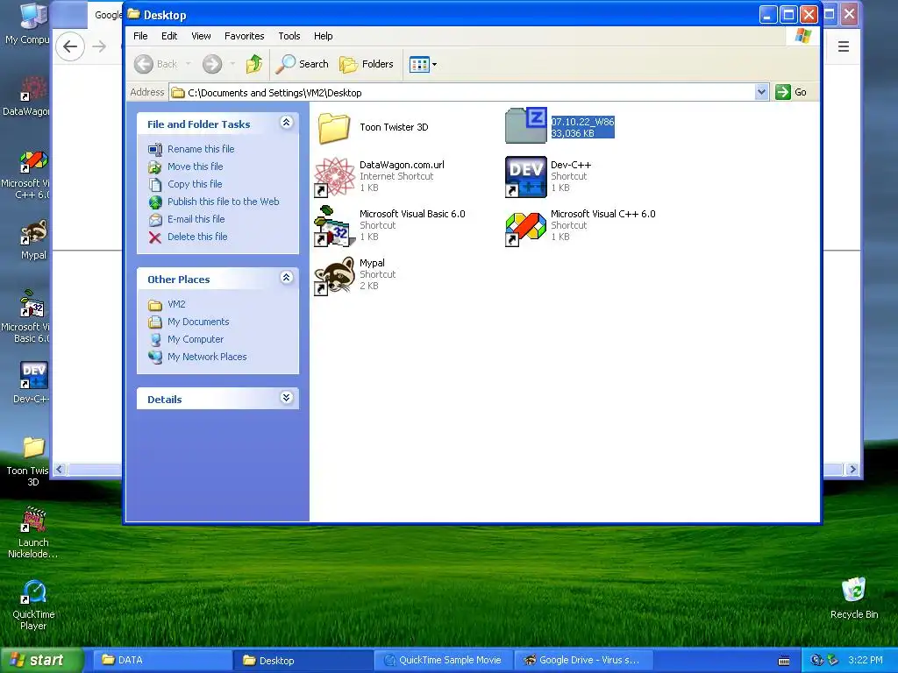898x673 pixels.
Task: Select Microsoft Visual Basic 6.0 icon in Explorer
Action: pos(334,226)
